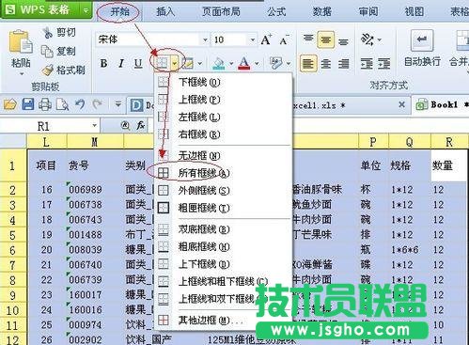Open the font color dropdown arrow
This screenshot has height=345, width=469.
point(257,64)
